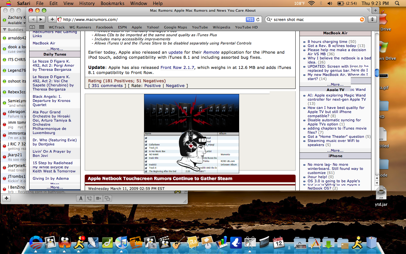Open the YouTube HD bookmark
Viewport: 406px width, 254px height.
(246, 27)
